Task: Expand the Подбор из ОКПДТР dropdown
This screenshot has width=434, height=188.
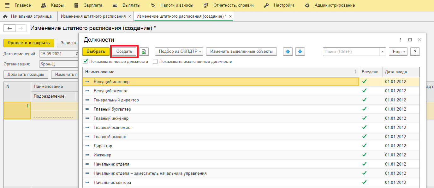Action: pos(179,52)
